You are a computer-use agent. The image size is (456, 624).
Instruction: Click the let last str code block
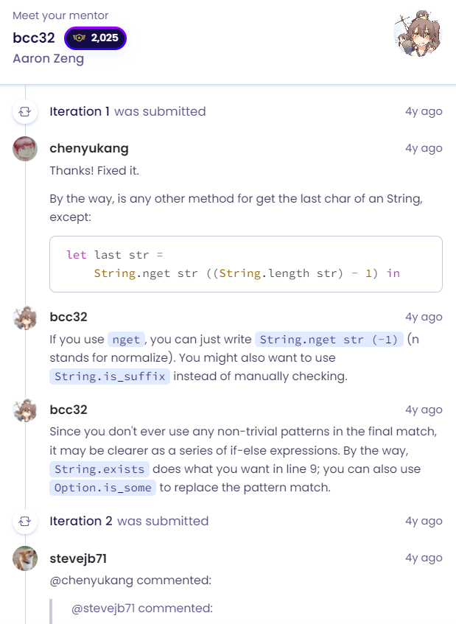pos(246,264)
